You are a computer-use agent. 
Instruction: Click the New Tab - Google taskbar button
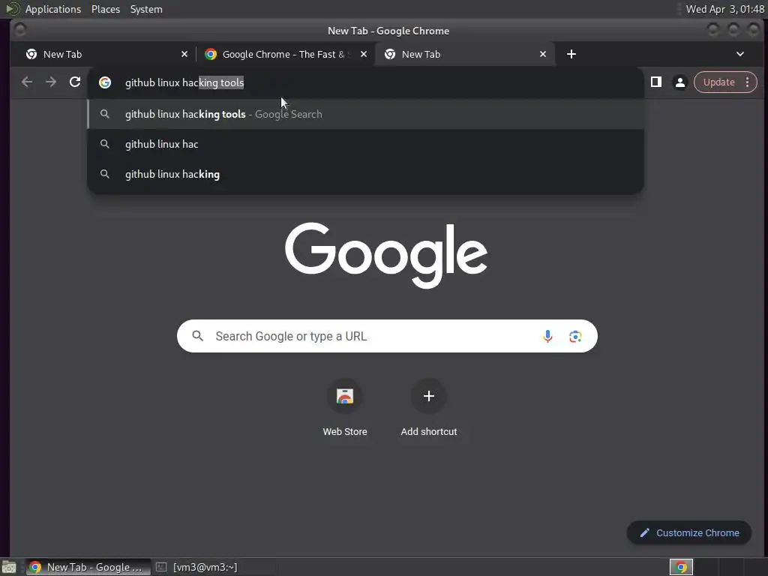coord(88,567)
